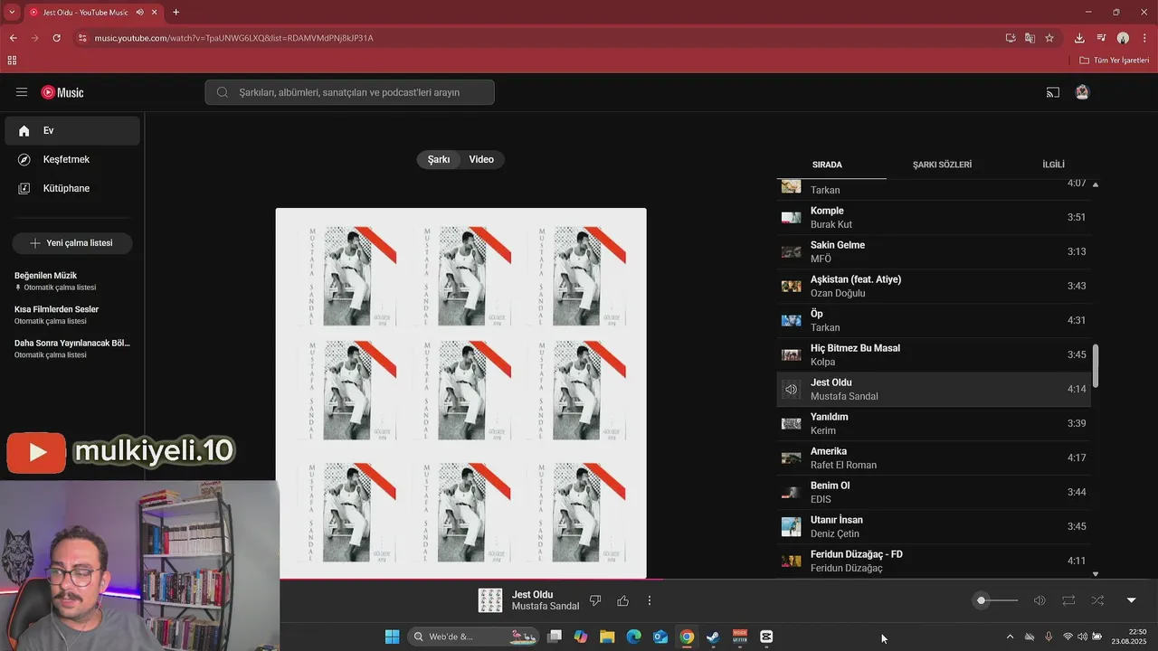Screen dimensions: 1158x651
Task: Play Yanıldım by Kerim
Action: [x=934, y=423]
